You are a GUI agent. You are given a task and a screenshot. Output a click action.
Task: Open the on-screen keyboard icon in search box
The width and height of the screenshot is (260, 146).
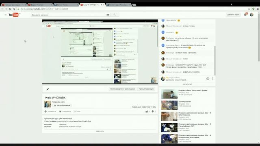[x=108, y=15]
